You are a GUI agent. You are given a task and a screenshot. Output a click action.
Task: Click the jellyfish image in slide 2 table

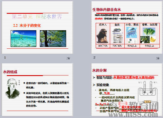tap(132, 33)
